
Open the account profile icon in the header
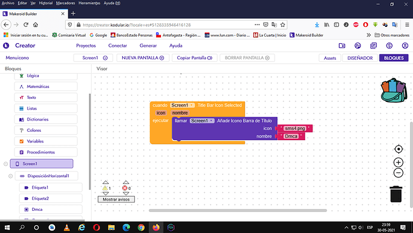405,46
